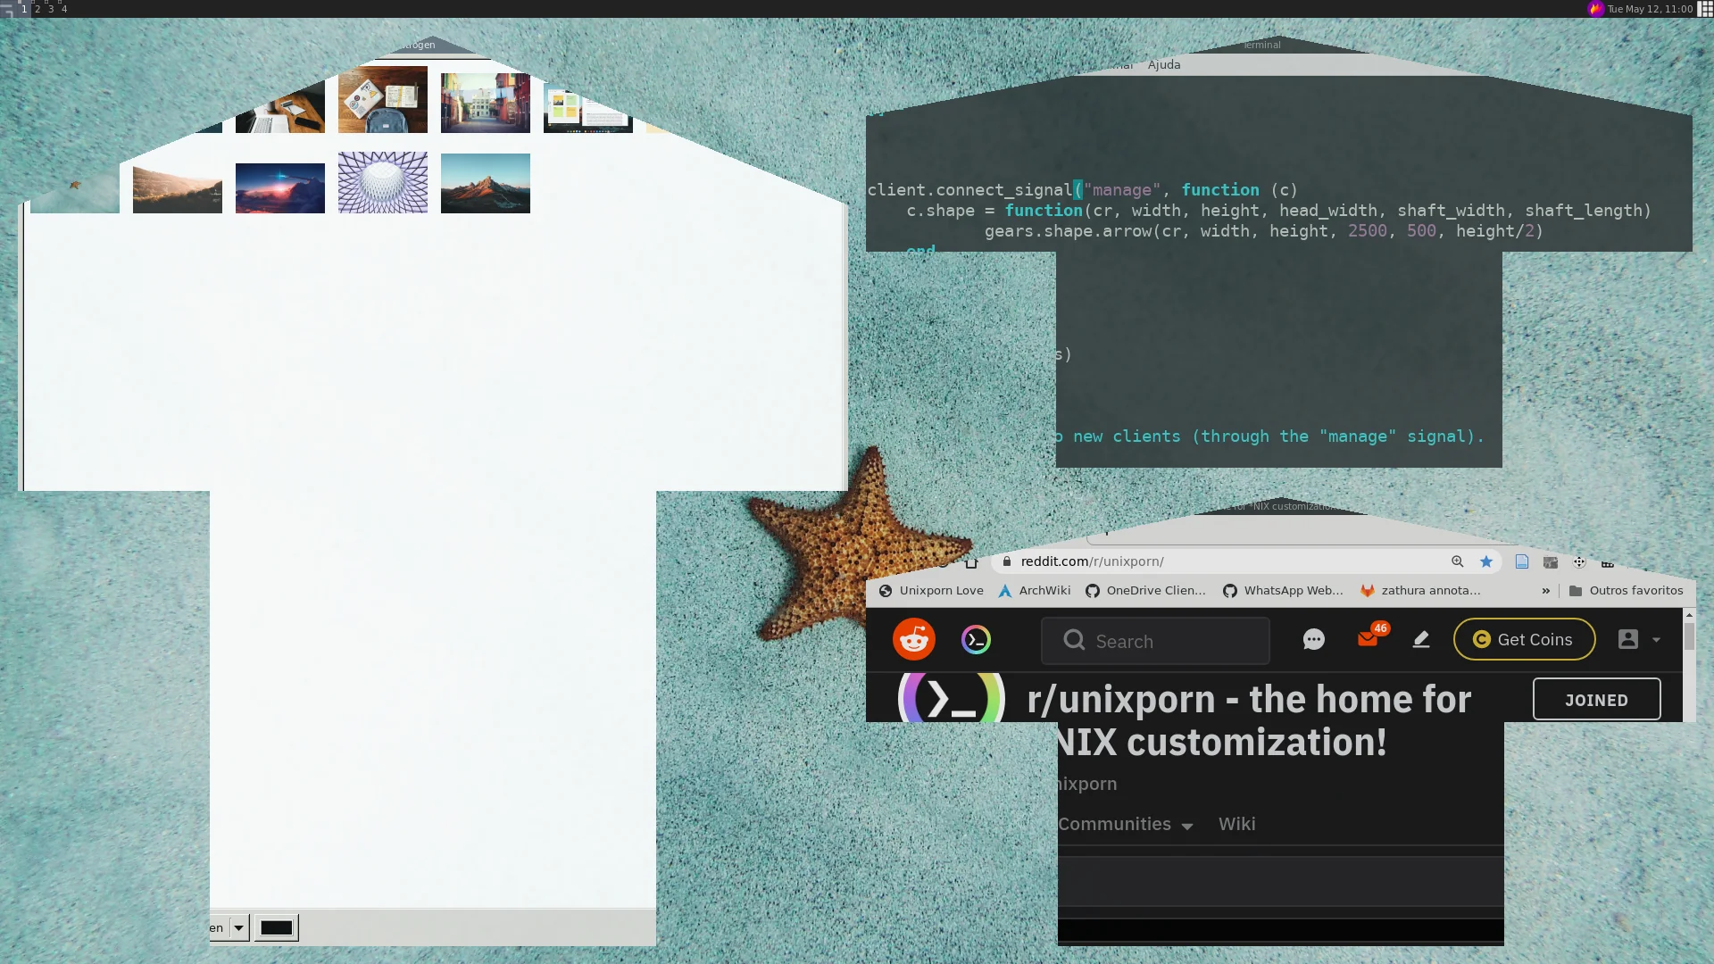Screen dimensions: 1714x964
Task: Click the mountain sunset wallpaper thumbnail
Action: [486, 183]
